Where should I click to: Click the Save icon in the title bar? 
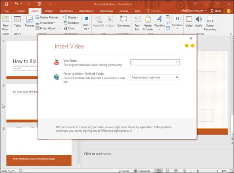coord(6,4)
